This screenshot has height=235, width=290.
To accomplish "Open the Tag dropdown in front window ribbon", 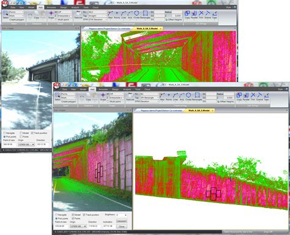I will (149, 98).
